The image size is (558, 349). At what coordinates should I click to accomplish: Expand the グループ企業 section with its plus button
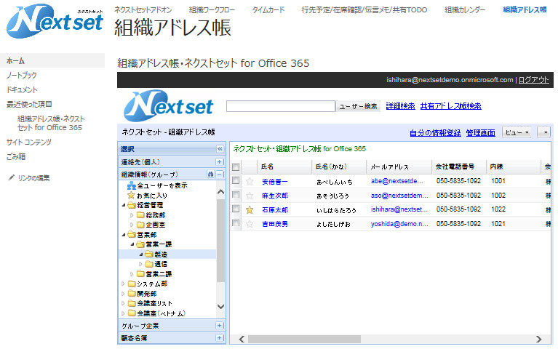(x=220, y=326)
